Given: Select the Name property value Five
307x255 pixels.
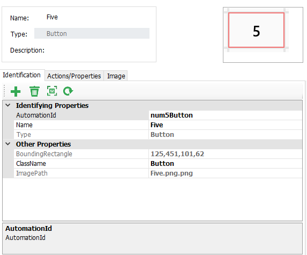Looking at the screenshot, I should (x=226, y=125).
